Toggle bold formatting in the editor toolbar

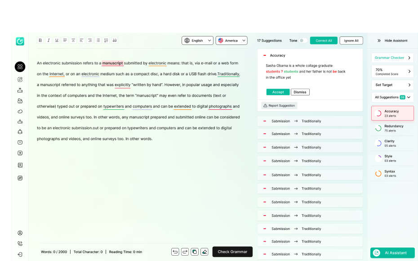click(40, 40)
